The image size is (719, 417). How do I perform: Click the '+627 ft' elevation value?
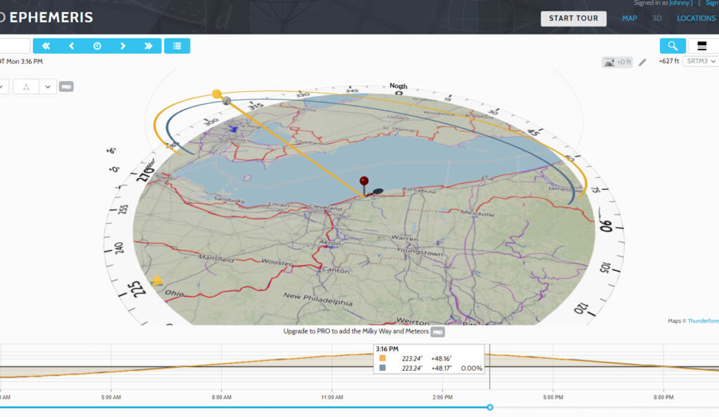pos(668,61)
